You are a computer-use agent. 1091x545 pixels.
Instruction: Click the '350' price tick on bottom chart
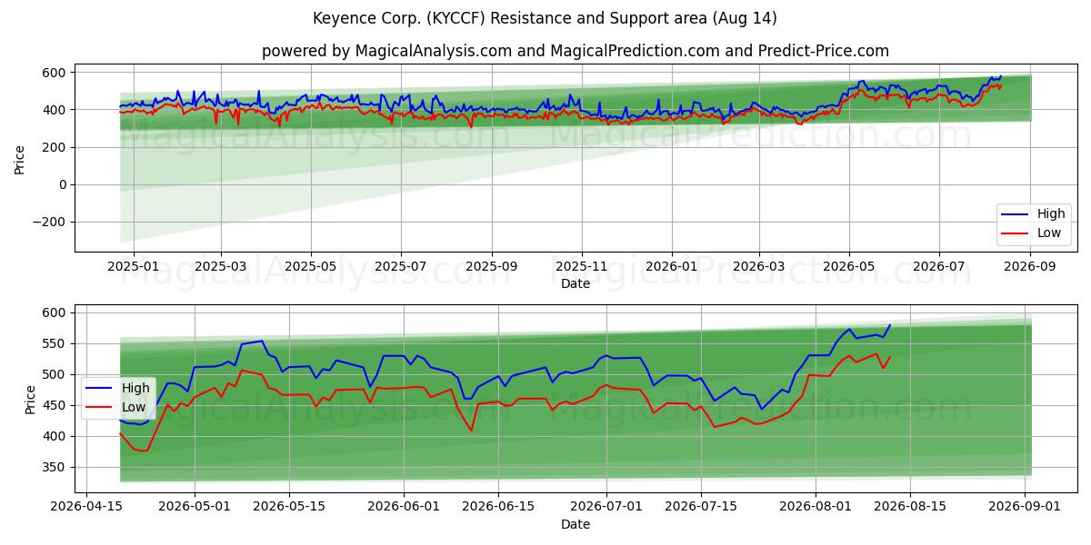pos(56,468)
